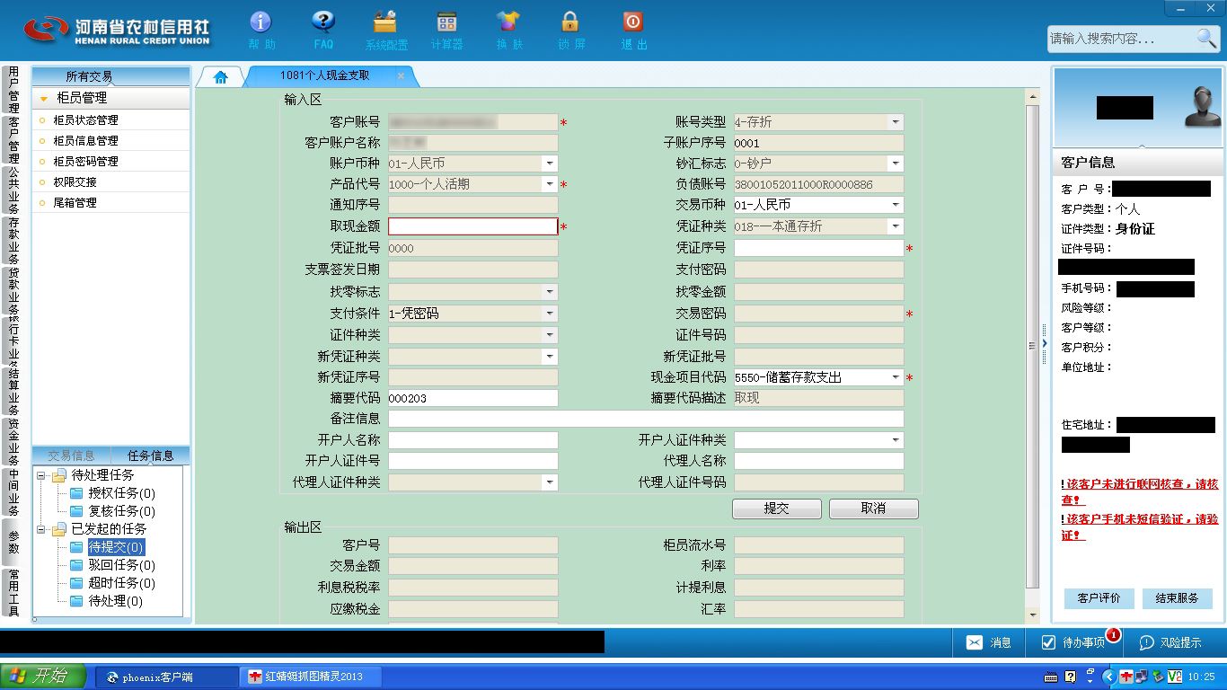Switch to phoenix客户端 in the taskbar
The width and height of the screenshot is (1227, 690).
coord(165,677)
